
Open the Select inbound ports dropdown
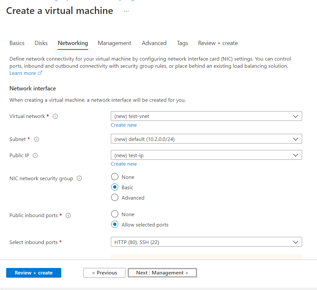point(206,242)
